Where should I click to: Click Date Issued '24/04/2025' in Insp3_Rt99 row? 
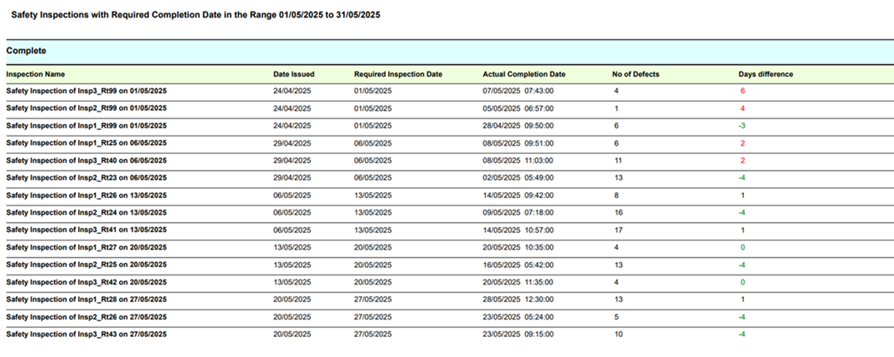(x=292, y=91)
